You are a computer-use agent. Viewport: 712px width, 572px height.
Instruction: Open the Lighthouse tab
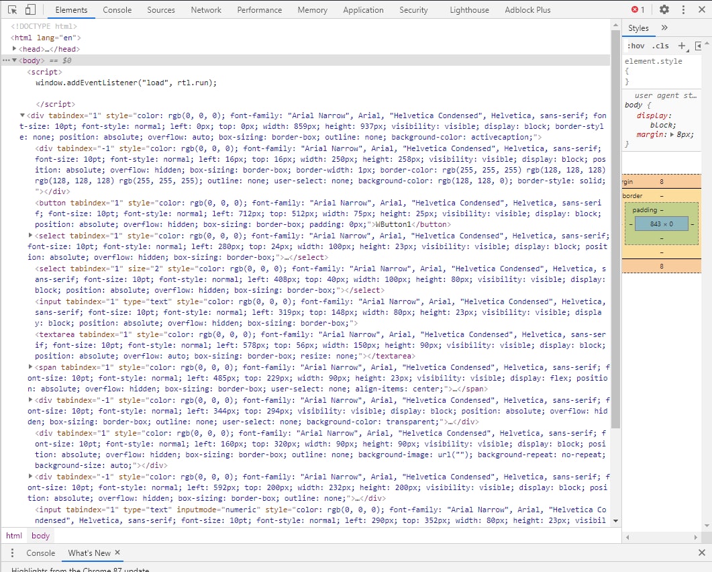coord(470,9)
